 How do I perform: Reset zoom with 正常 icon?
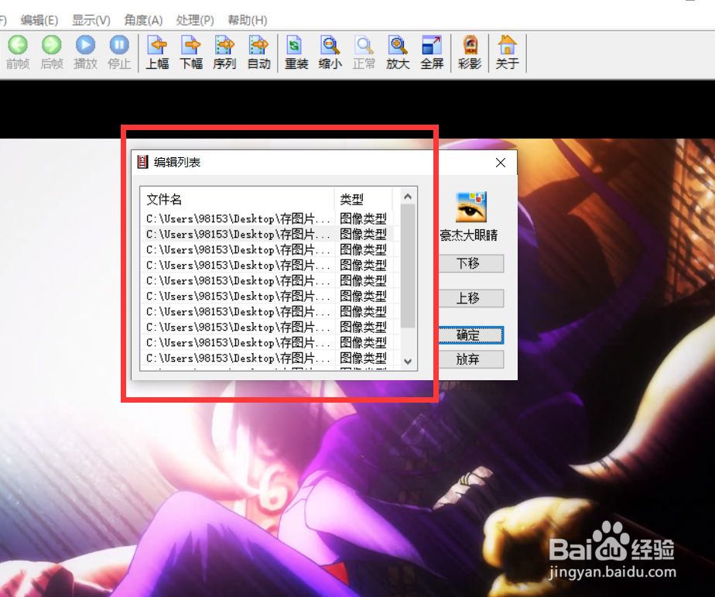click(364, 53)
